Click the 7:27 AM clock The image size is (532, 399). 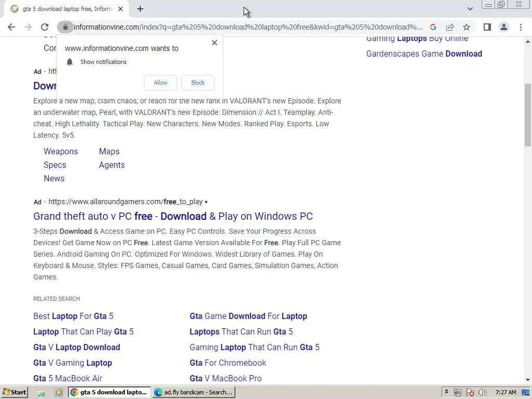[x=506, y=393]
